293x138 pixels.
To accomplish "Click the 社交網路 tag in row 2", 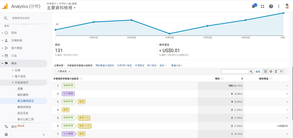I will [68, 94].
